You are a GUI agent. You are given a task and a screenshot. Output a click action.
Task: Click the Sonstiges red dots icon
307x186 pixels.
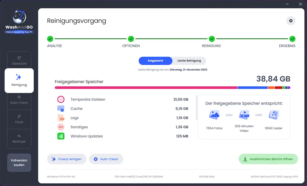tap(61, 127)
